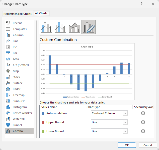The image size is (159, 150).
Task: Click the Autocorrelation series name
Action: click(x=56, y=113)
